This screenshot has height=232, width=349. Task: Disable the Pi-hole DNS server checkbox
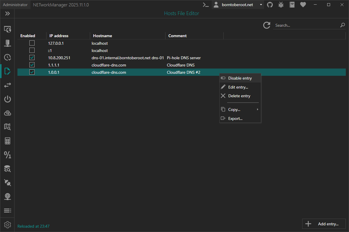(32, 57)
